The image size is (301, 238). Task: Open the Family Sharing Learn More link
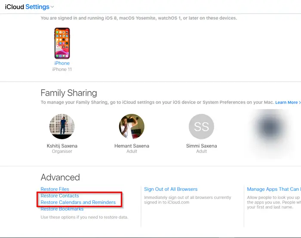click(288, 102)
